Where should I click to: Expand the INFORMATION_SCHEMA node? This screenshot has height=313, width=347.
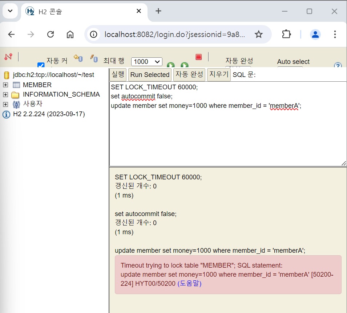coord(5,95)
